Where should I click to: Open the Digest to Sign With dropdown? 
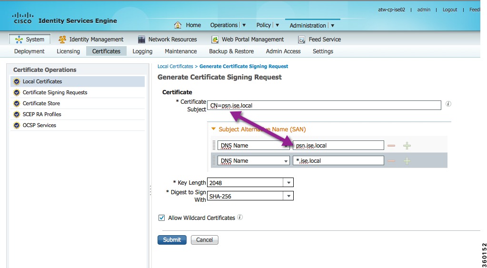coord(288,196)
